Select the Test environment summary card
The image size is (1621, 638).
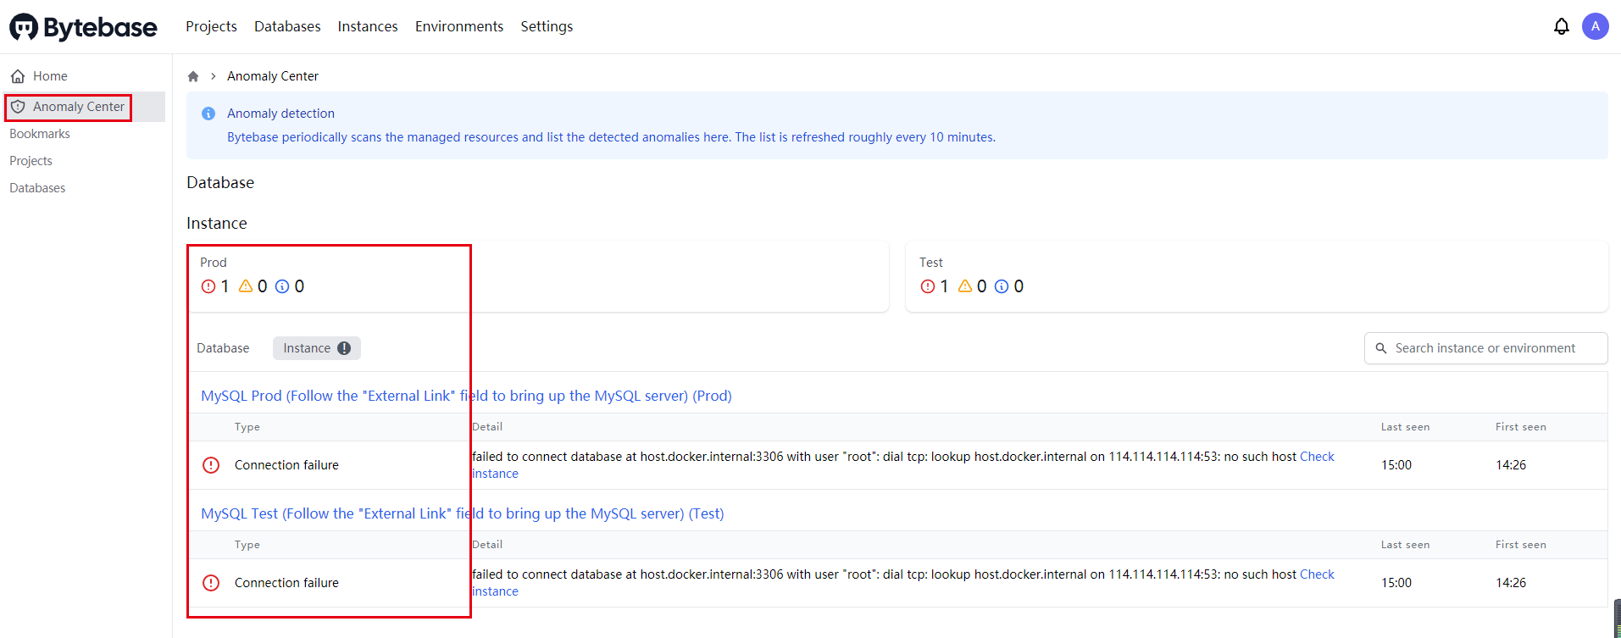click(1257, 276)
